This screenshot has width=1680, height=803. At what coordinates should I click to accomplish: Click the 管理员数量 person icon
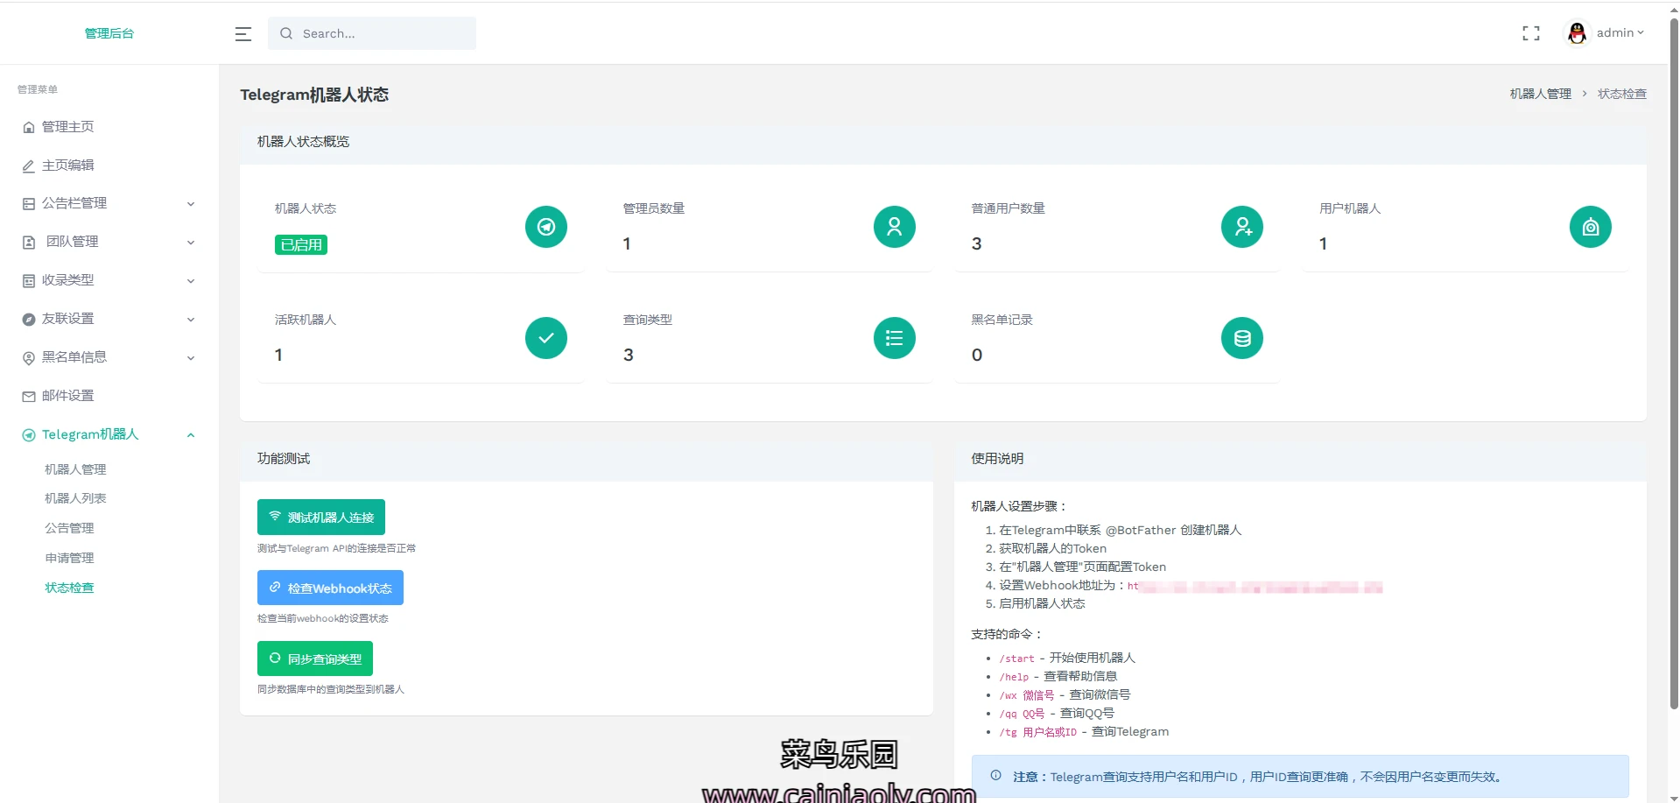pos(894,227)
